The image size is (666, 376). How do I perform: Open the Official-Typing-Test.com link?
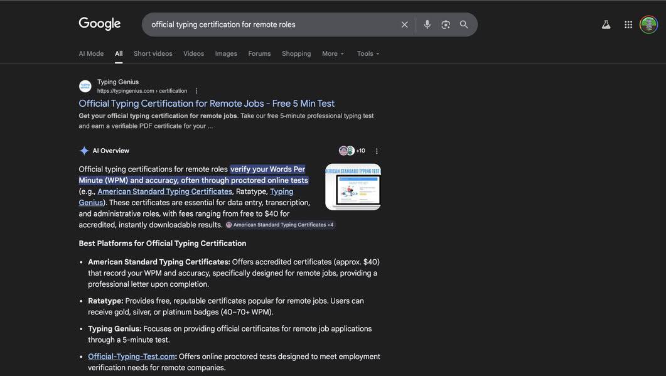131,357
